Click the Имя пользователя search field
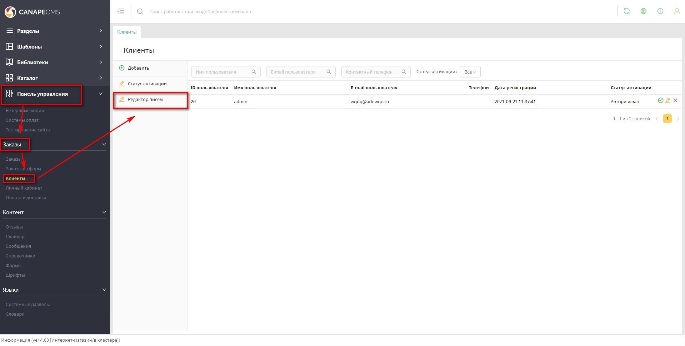Screen dimensions: 685x346 222,72
